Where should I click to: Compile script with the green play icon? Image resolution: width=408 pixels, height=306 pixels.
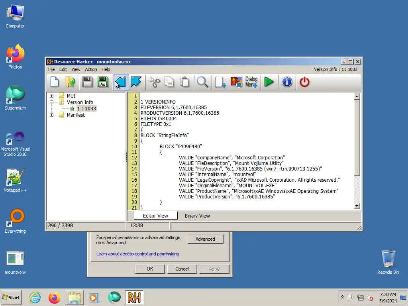pos(269,82)
